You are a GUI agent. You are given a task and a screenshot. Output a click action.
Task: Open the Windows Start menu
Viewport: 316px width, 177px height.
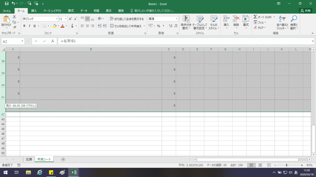[6, 172]
